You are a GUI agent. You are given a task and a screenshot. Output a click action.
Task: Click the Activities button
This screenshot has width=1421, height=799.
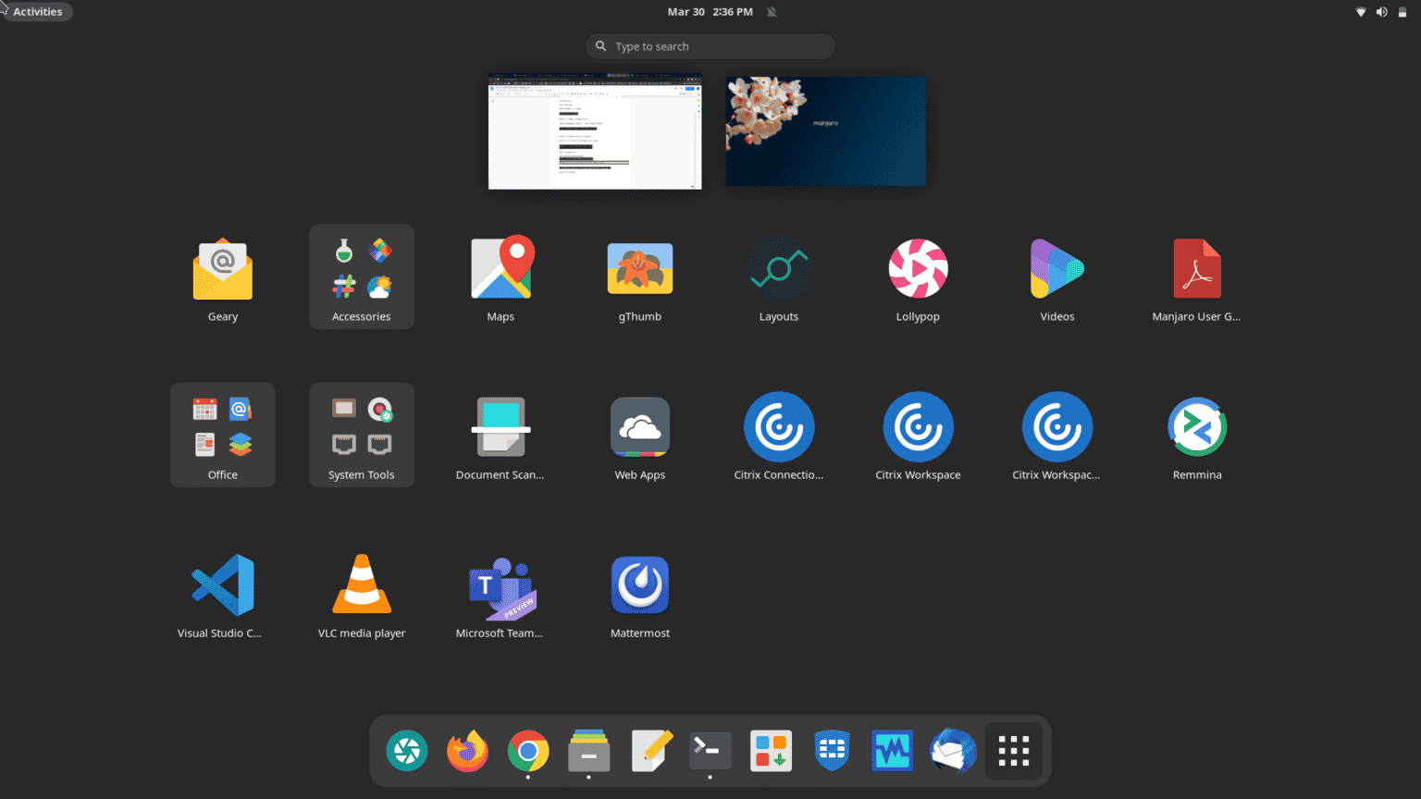[x=37, y=11]
